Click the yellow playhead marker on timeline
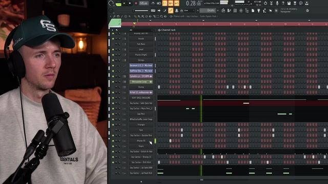 (134, 24)
